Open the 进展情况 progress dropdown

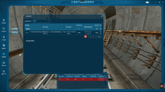(x=41, y=21)
